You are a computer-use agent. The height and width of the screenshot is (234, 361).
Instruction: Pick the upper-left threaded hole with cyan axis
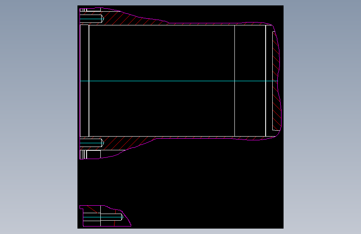click(x=92, y=19)
